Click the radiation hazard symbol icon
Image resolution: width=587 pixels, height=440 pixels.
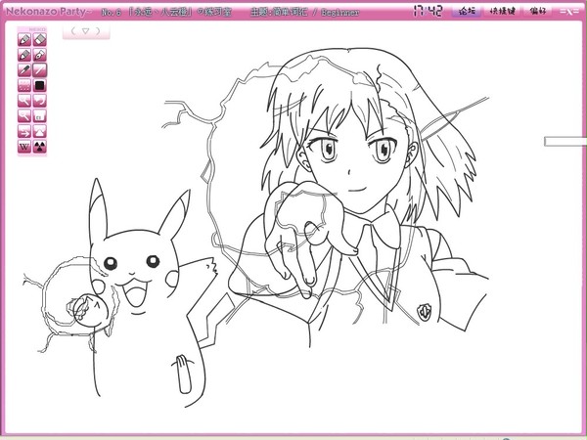coord(40,147)
